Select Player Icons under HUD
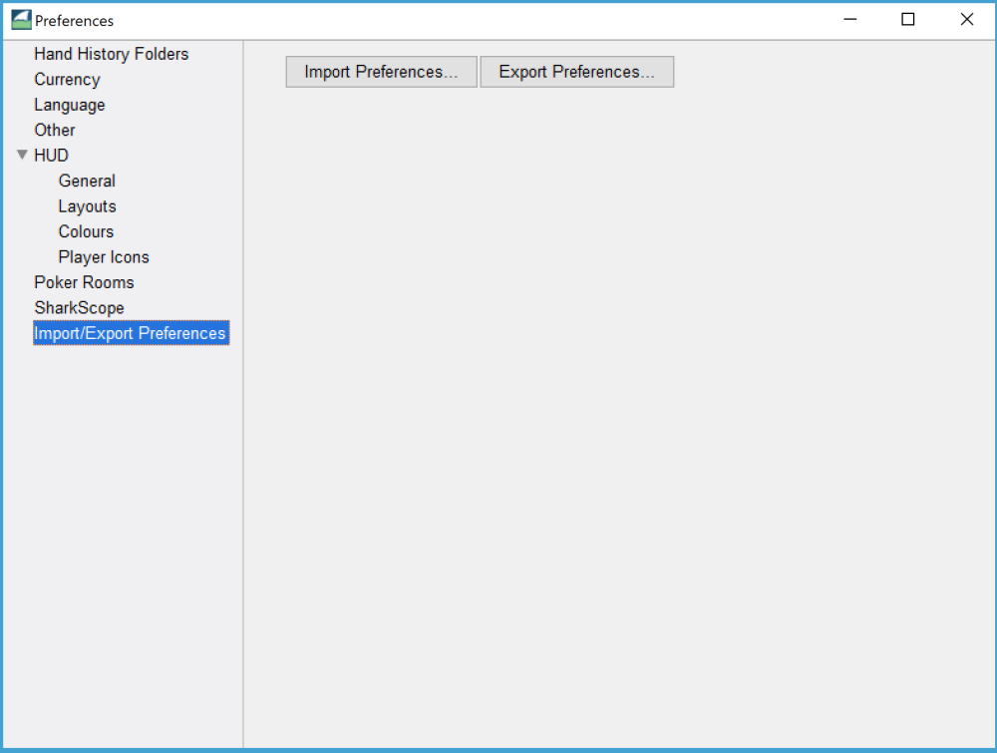The image size is (997, 753). [104, 257]
